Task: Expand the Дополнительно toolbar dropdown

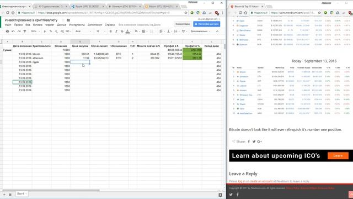Action: pyautogui.click(x=200, y=31)
